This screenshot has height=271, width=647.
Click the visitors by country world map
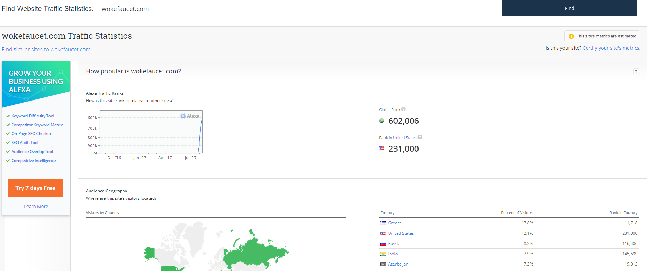pos(216,245)
